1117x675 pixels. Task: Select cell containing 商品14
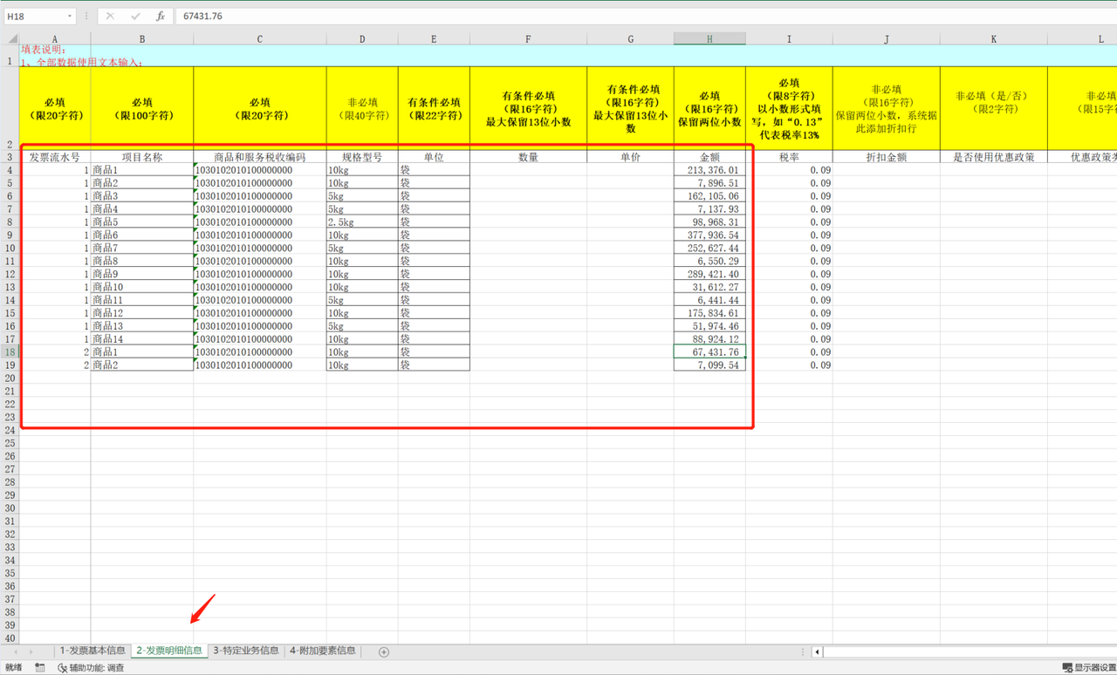(141, 339)
